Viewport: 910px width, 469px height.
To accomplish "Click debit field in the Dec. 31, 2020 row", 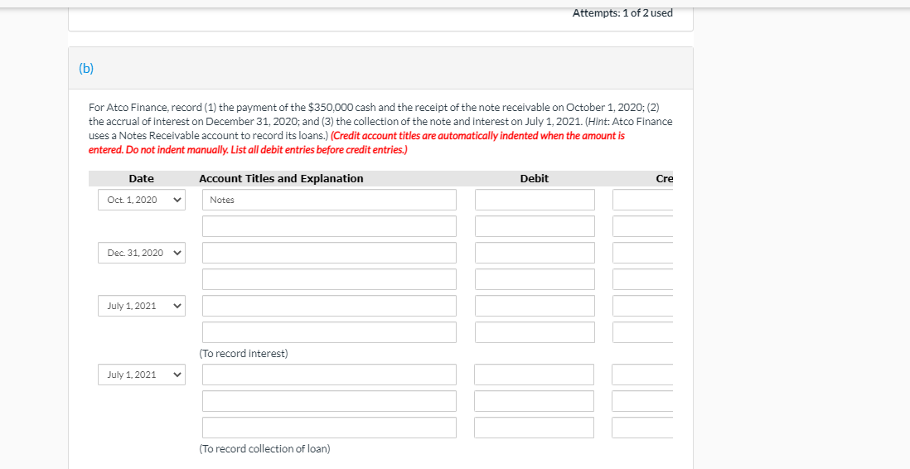I will pyautogui.click(x=535, y=253).
